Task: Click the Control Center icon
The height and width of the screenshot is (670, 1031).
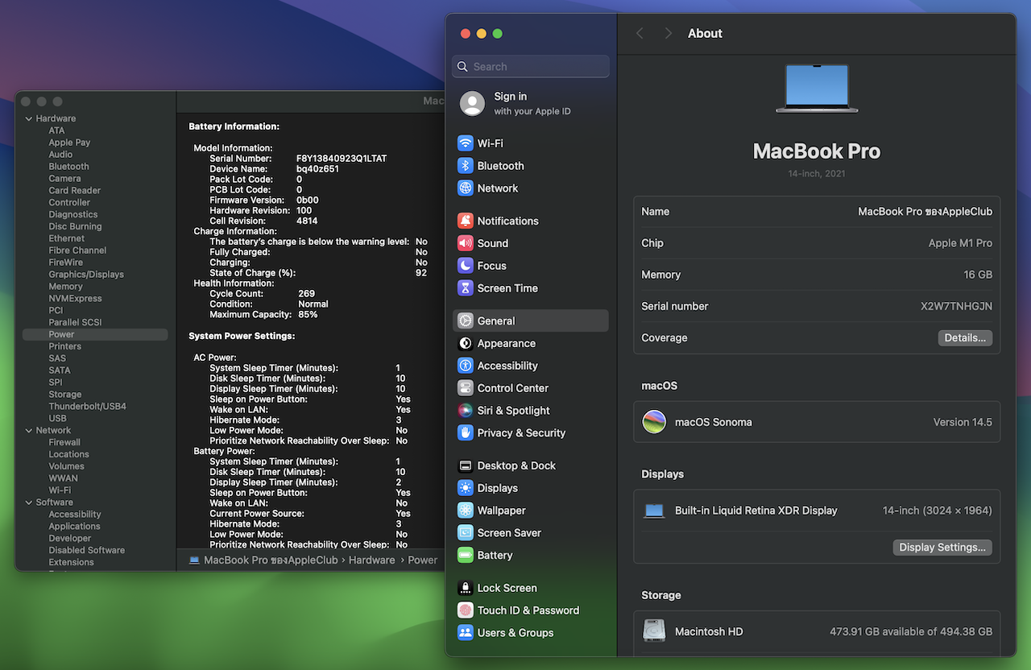Action: (x=466, y=388)
